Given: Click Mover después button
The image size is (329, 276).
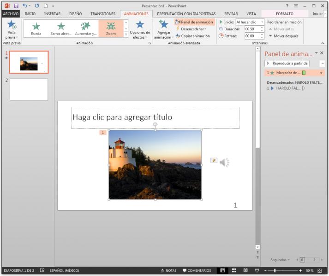Looking at the screenshot, I should pyautogui.click(x=284, y=36).
